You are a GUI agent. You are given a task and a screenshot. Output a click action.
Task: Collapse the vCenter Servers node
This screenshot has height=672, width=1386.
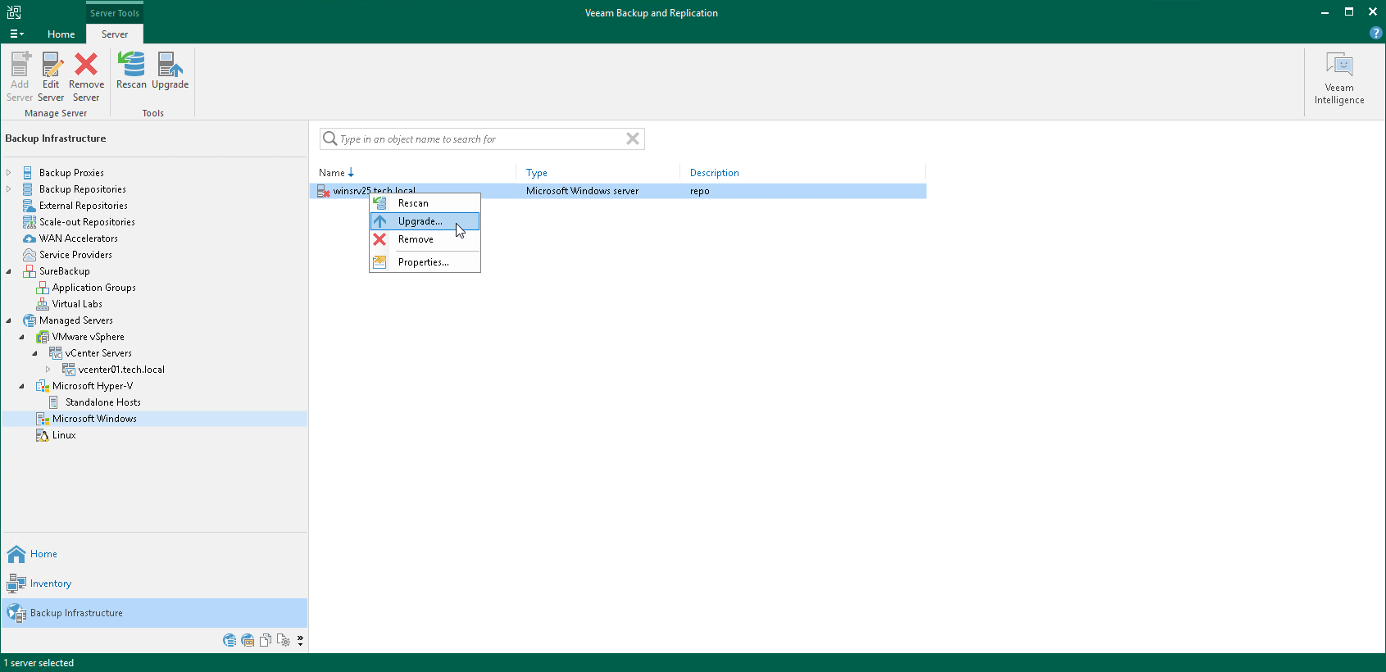click(x=35, y=353)
